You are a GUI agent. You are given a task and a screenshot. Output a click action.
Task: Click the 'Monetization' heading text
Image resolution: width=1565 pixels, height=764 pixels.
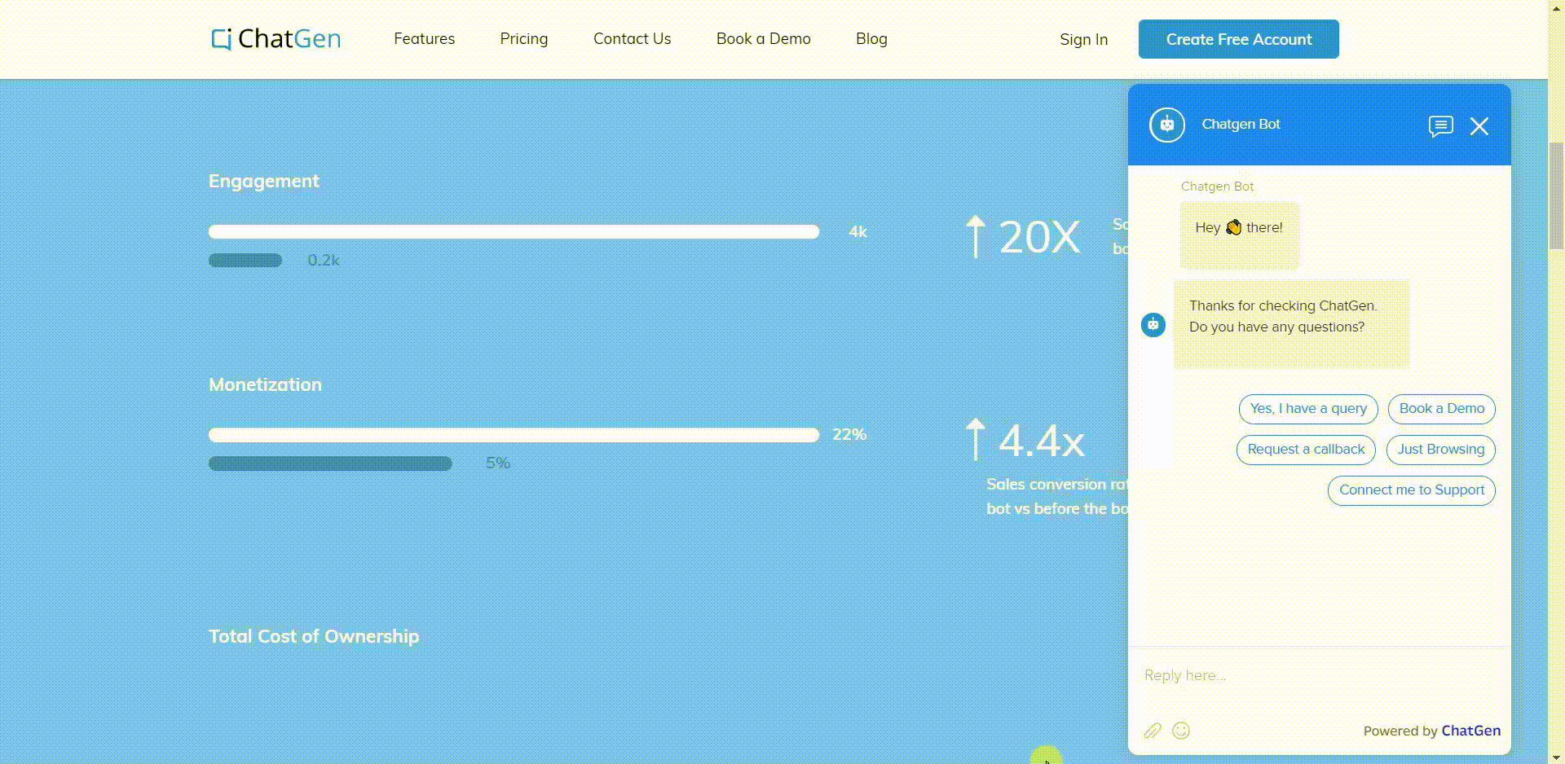(x=265, y=384)
